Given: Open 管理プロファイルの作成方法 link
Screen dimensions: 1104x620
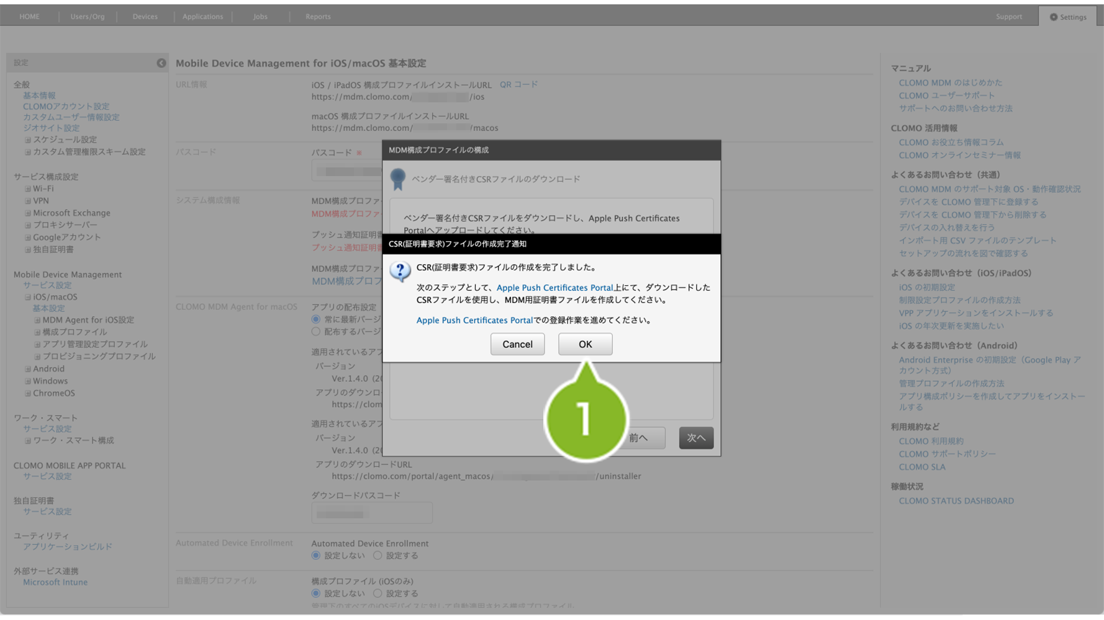Looking at the screenshot, I should (951, 384).
